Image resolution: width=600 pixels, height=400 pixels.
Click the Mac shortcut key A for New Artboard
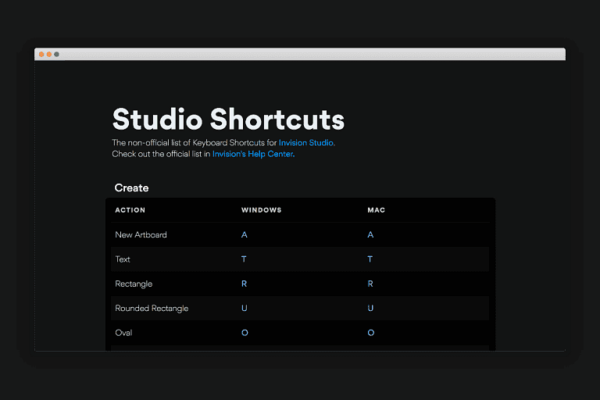coord(370,234)
